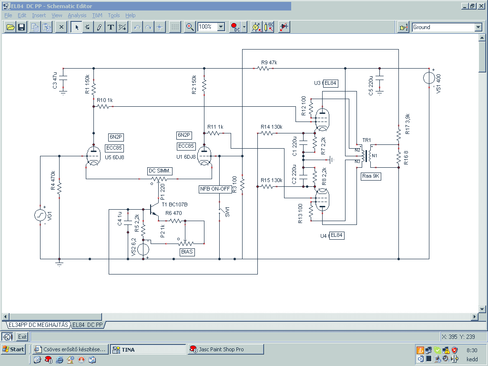Expand the interactive mode dropdown arrow
Screen dimensions: 488x366
[x=244, y=27]
